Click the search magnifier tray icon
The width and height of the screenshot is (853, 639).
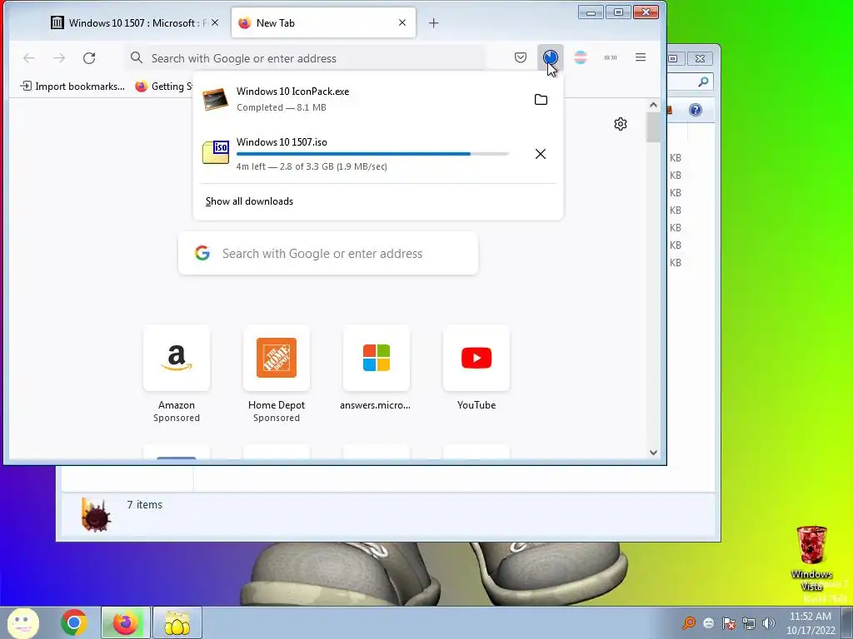coord(689,623)
